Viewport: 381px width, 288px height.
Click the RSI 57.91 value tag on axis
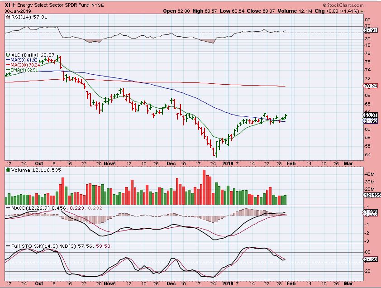tap(370, 30)
